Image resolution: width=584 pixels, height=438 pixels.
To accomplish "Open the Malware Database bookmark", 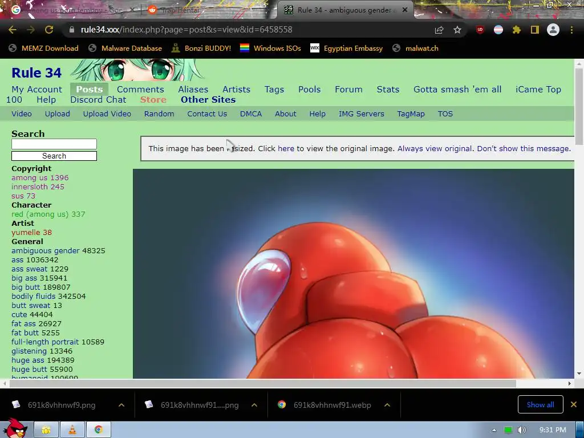I will [125, 48].
